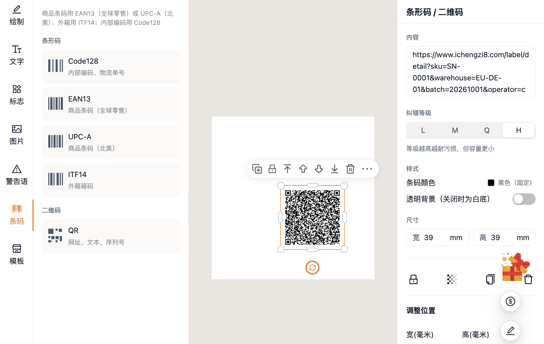
Task: Add a Code128 barcode
Action: point(111,67)
